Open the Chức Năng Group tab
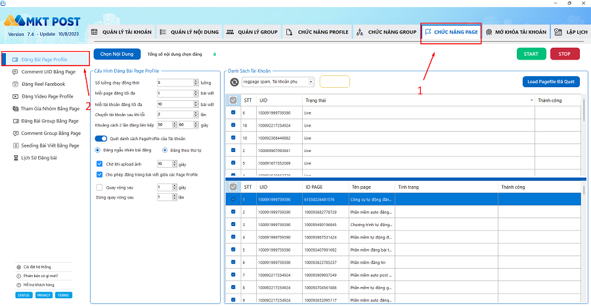 [386, 32]
